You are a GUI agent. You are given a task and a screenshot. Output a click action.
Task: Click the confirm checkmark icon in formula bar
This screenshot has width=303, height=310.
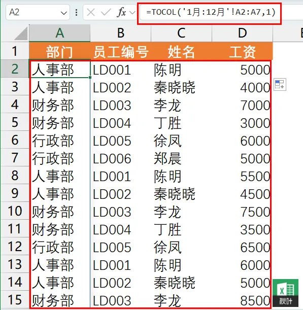(x=106, y=13)
